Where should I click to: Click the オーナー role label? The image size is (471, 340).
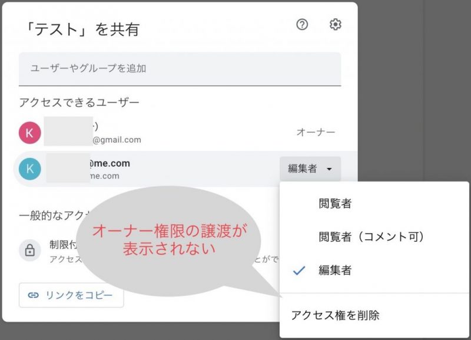[x=316, y=133]
